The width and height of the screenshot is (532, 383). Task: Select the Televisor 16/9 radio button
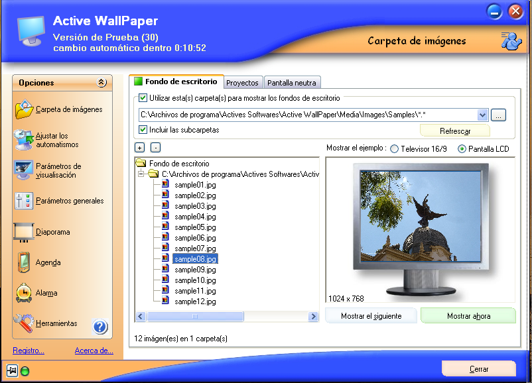pyautogui.click(x=394, y=149)
